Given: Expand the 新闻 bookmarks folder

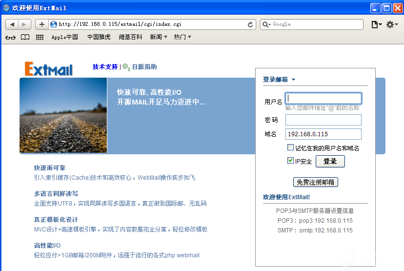Looking at the screenshot, I should pos(159,37).
